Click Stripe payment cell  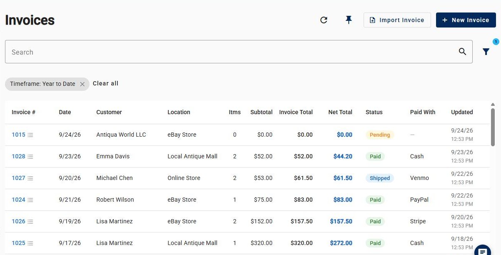[418, 221]
